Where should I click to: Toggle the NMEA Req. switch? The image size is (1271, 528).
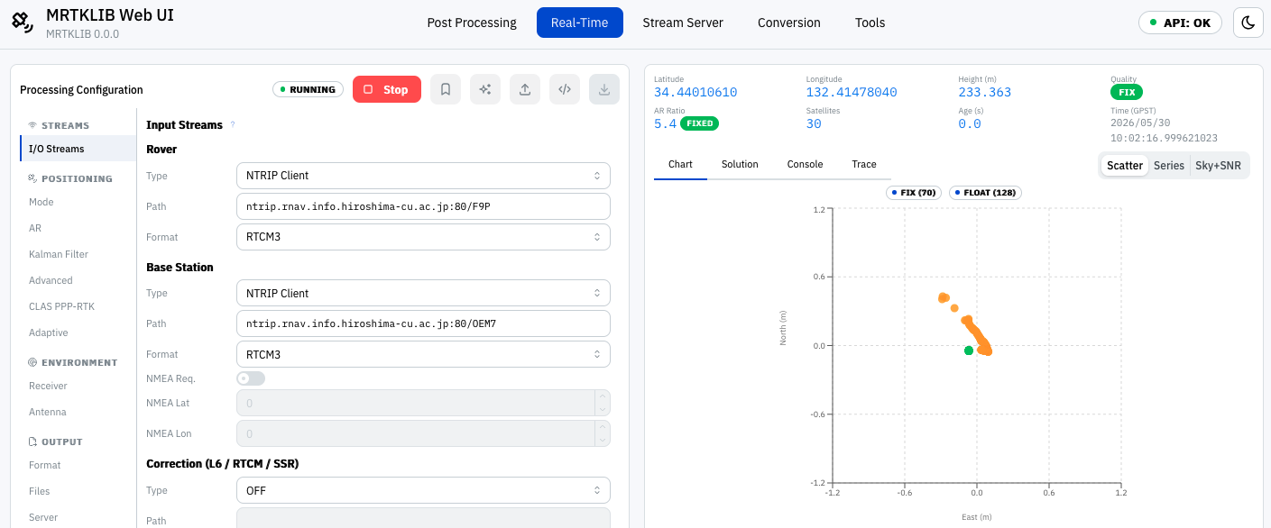click(251, 378)
